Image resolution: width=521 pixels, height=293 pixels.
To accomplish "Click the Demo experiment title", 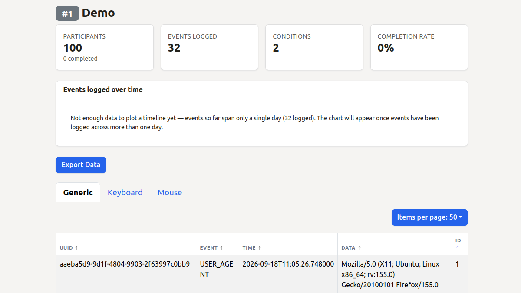I will 99,13.
